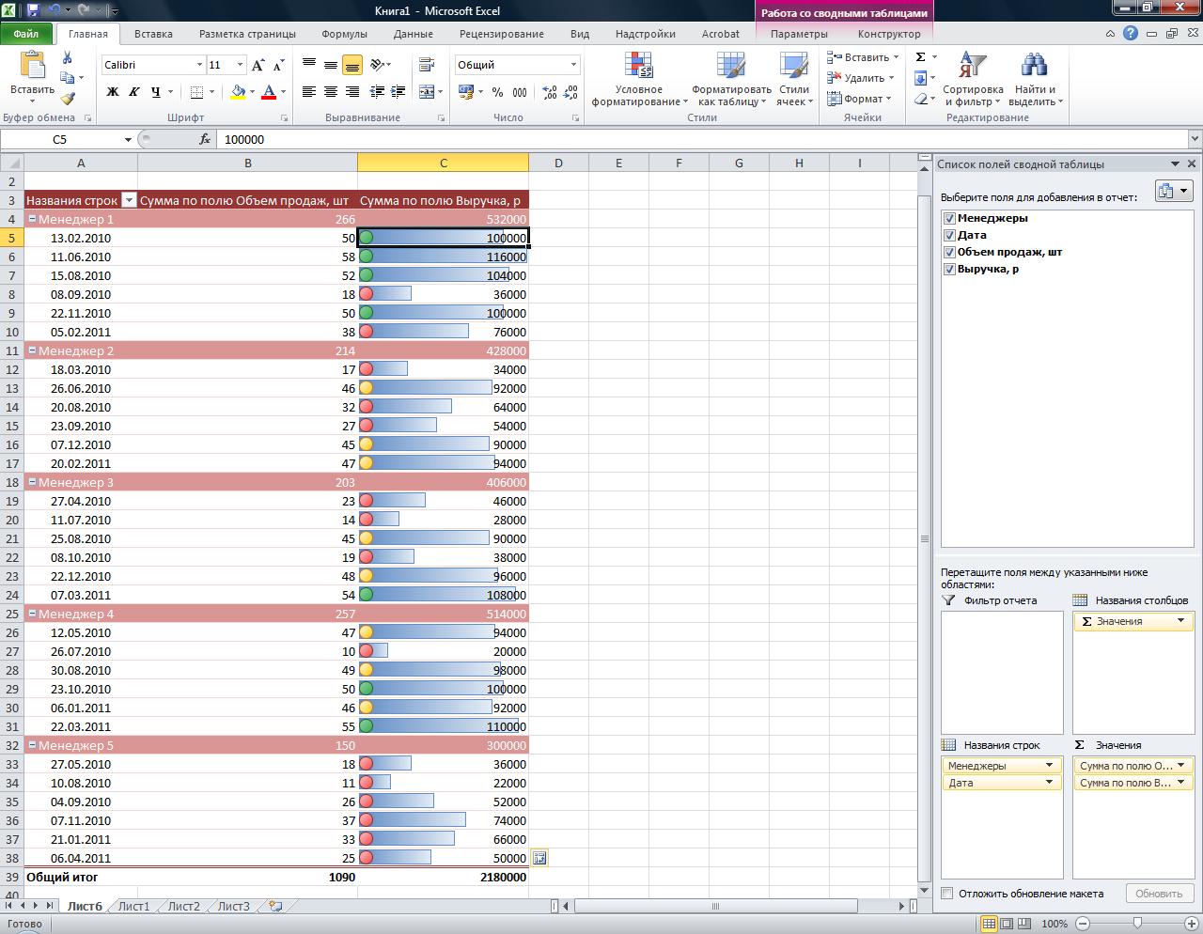Open the Файл menu button
The image size is (1203, 934).
point(26,34)
